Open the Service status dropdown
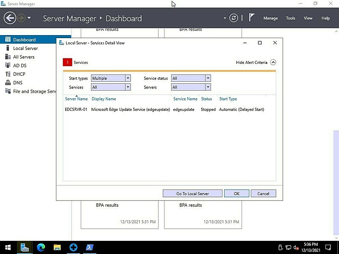 pos(207,78)
